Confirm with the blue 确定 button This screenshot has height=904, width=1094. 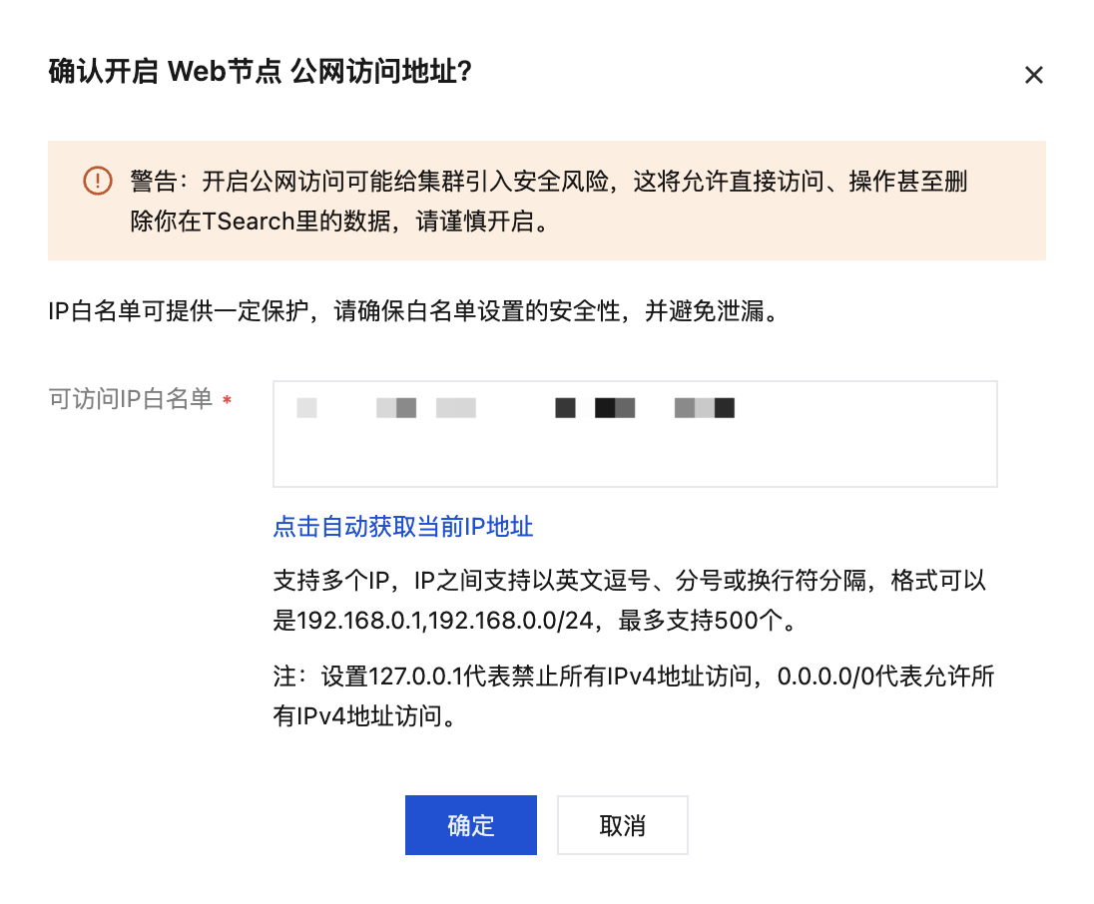pos(471,825)
